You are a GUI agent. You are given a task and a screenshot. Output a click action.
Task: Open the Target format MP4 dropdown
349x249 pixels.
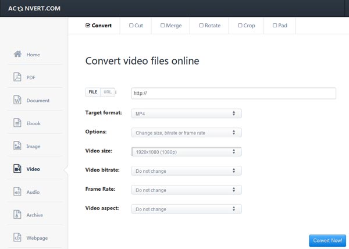coord(186,113)
